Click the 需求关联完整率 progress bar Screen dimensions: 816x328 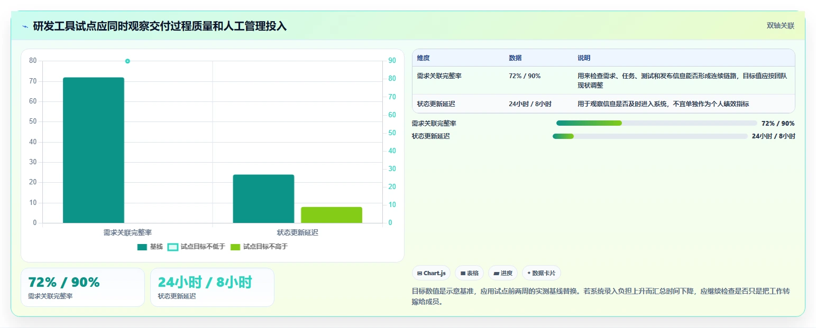click(657, 123)
